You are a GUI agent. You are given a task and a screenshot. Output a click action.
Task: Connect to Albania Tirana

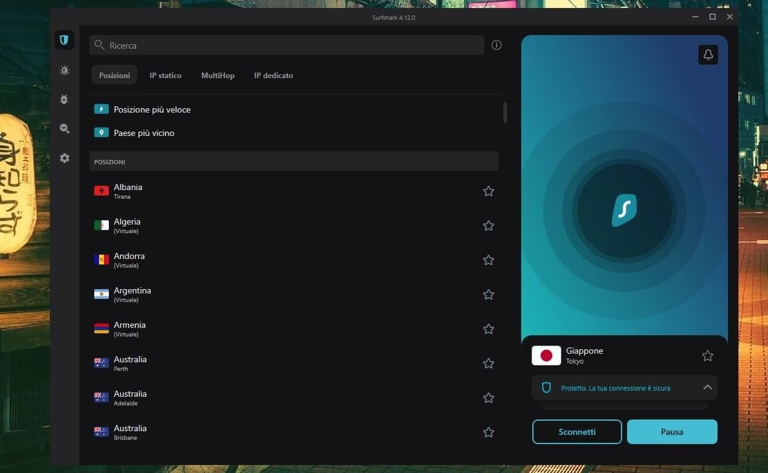(294, 191)
